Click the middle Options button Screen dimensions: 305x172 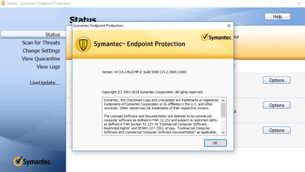point(276,105)
